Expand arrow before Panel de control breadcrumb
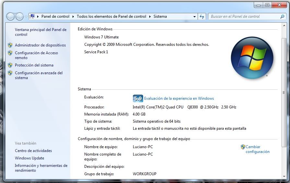 coord(38,16)
